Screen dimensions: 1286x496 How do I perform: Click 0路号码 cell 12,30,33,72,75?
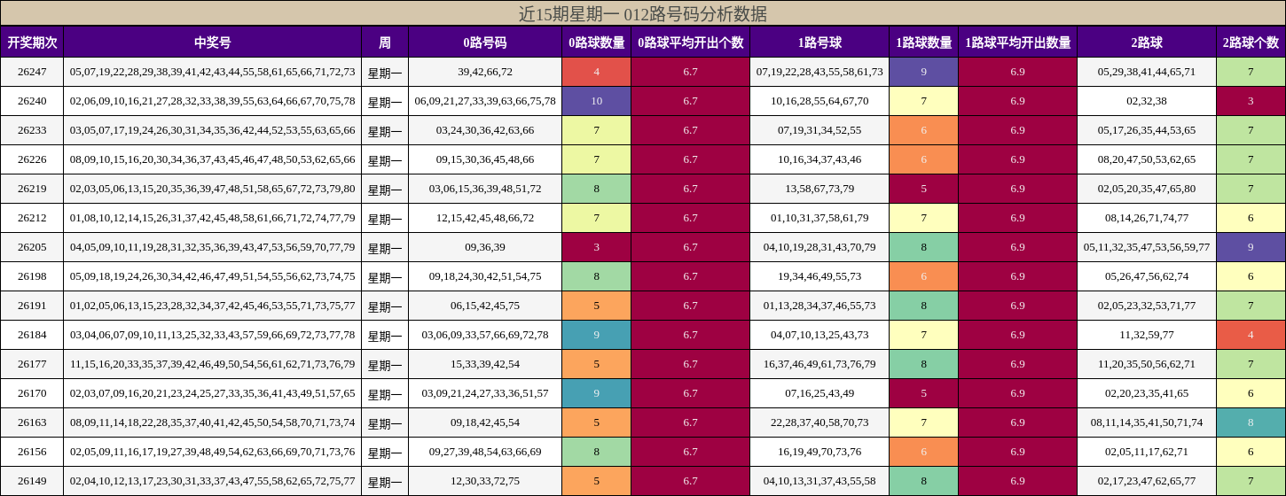point(485,481)
